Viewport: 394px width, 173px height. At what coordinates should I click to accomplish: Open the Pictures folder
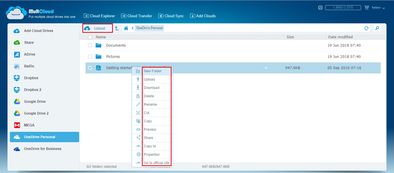[x=113, y=56]
